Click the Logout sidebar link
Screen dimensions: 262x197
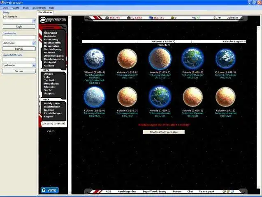point(49,117)
